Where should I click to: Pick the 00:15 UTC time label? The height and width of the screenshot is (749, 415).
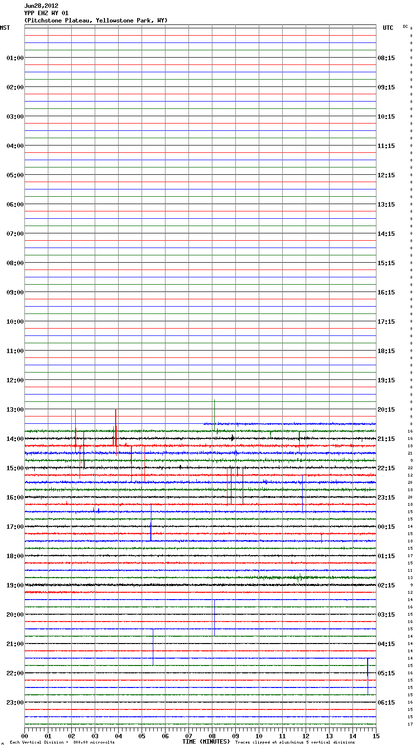point(386,527)
